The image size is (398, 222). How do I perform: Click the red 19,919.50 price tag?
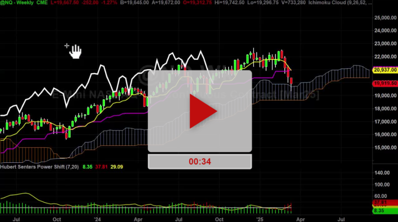[x=384, y=83]
